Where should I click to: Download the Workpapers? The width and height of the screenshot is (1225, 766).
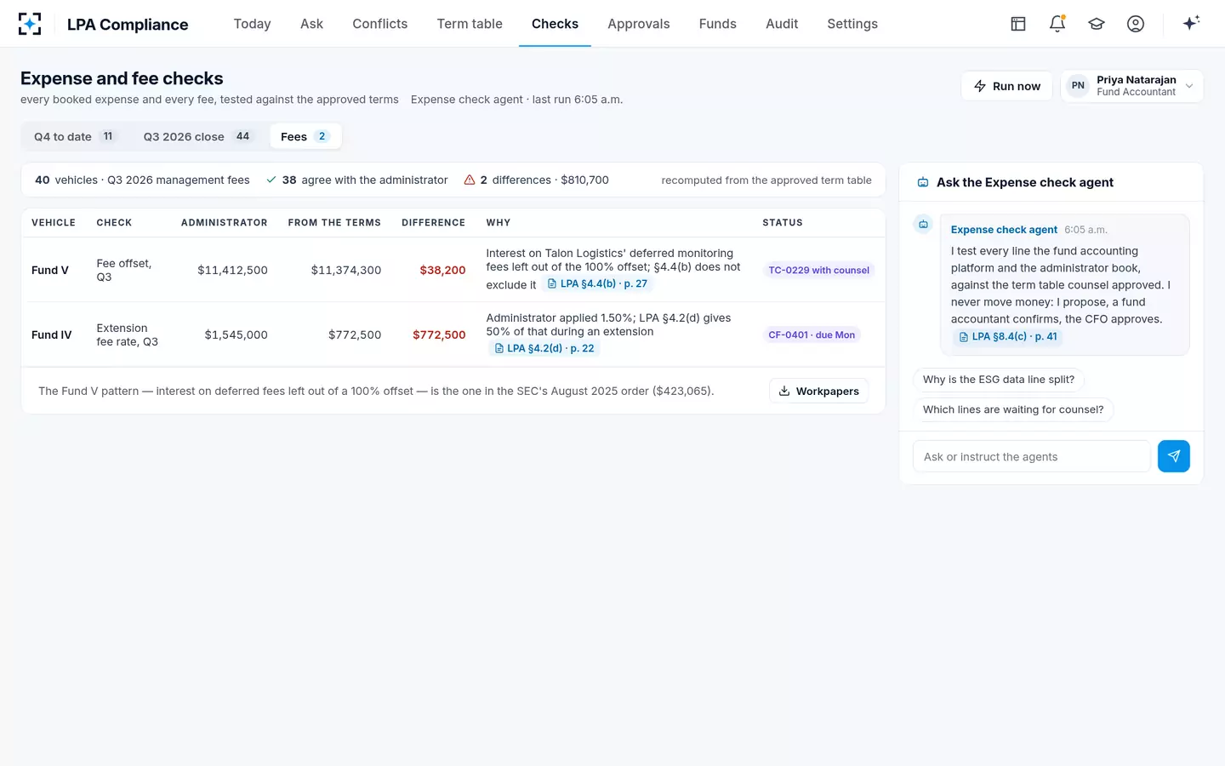pos(819,391)
